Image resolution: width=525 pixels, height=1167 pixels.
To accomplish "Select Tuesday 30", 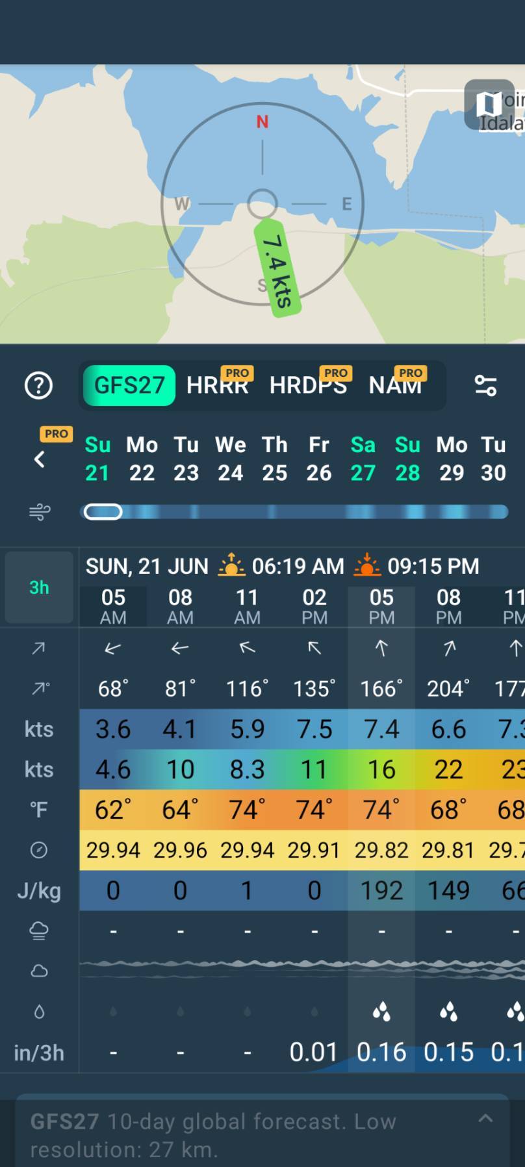I will 493,459.
